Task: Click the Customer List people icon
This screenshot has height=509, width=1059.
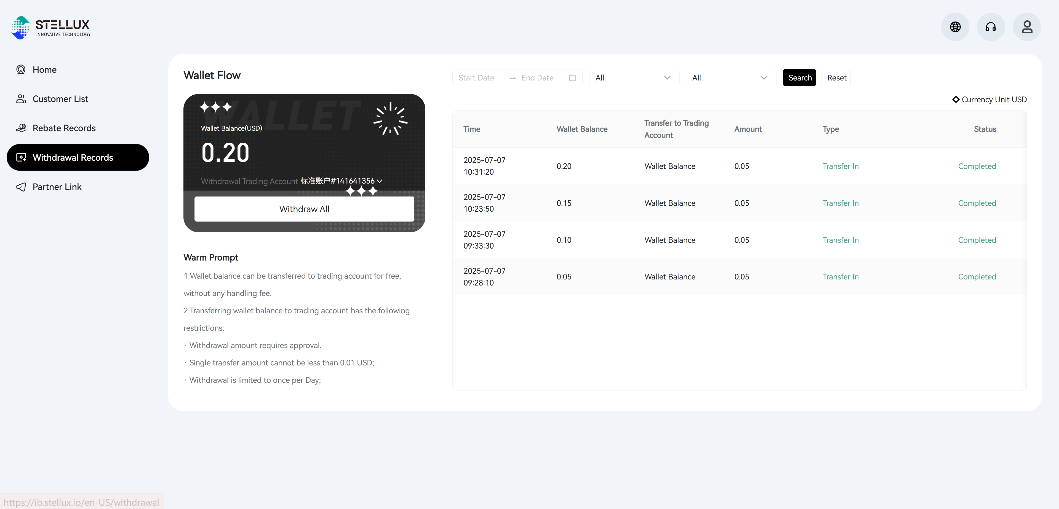Action: tap(21, 99)
